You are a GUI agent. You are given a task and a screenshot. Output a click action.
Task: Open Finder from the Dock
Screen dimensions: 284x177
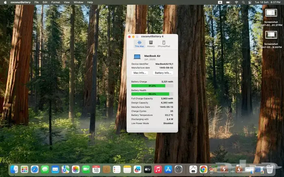14,169
